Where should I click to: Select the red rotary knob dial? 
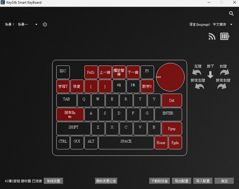(x=170, y=77)
